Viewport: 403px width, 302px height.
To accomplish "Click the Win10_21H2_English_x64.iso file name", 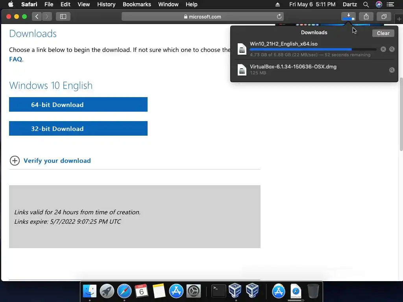I will click(x=283, y=44).
